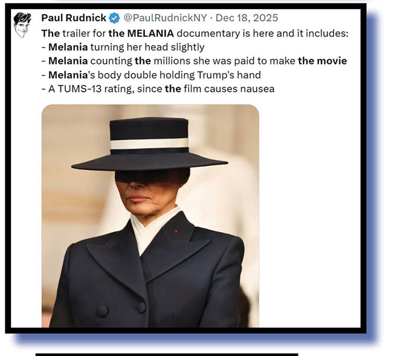Click the word "documentary" in the tweet
Viewport: 394px width, 356px height.
(x=208, y=33)
